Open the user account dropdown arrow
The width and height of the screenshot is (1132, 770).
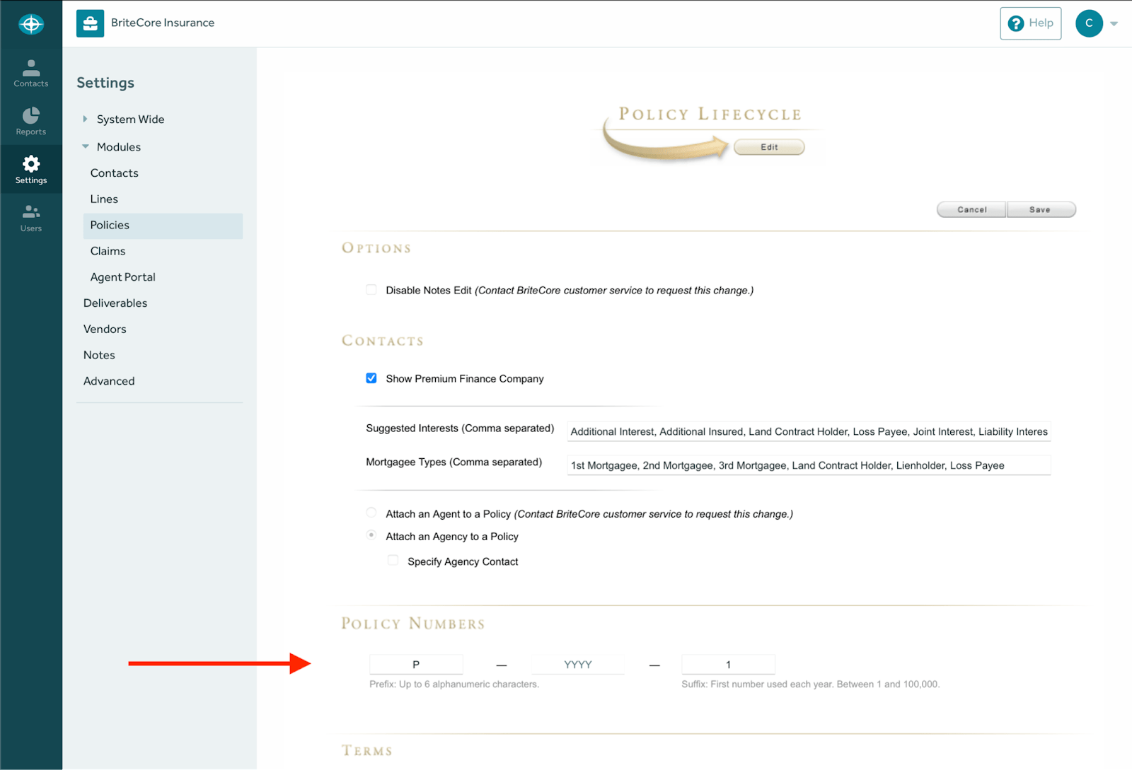coord(1114,24)
